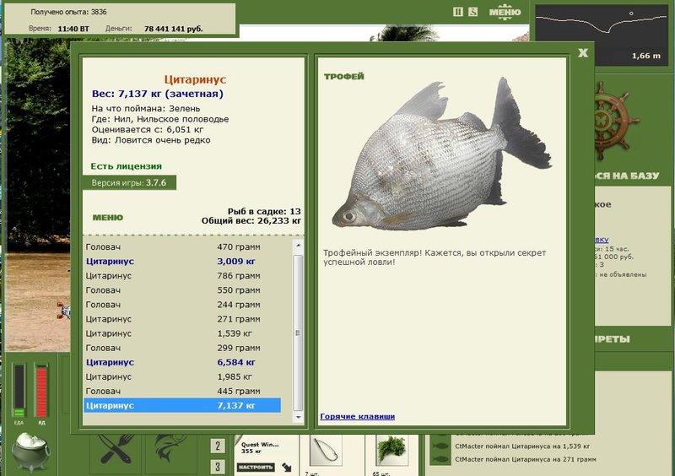Select Головач 244 грамм row

click(183, 305)
